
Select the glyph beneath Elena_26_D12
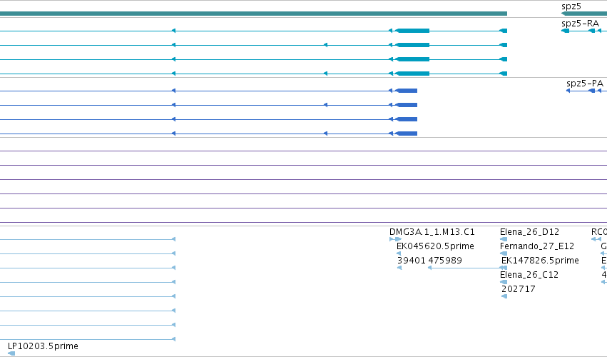pyautogui.click(x=504, y=239)
